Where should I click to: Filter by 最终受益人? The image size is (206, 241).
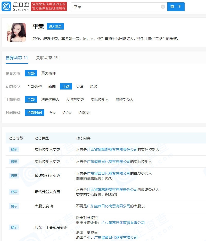click(x=125, y=100)
